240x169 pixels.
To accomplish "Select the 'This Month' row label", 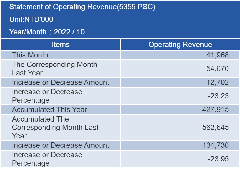I will coord(30,55).
